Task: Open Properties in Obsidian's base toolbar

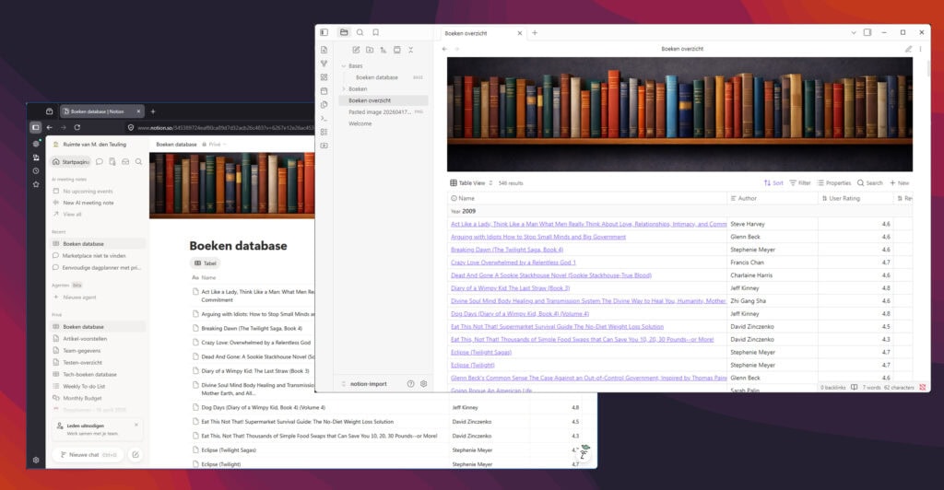Action: click(x=833, y=182)
